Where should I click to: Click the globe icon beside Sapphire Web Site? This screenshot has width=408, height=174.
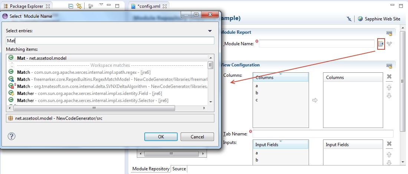[361, 19]
